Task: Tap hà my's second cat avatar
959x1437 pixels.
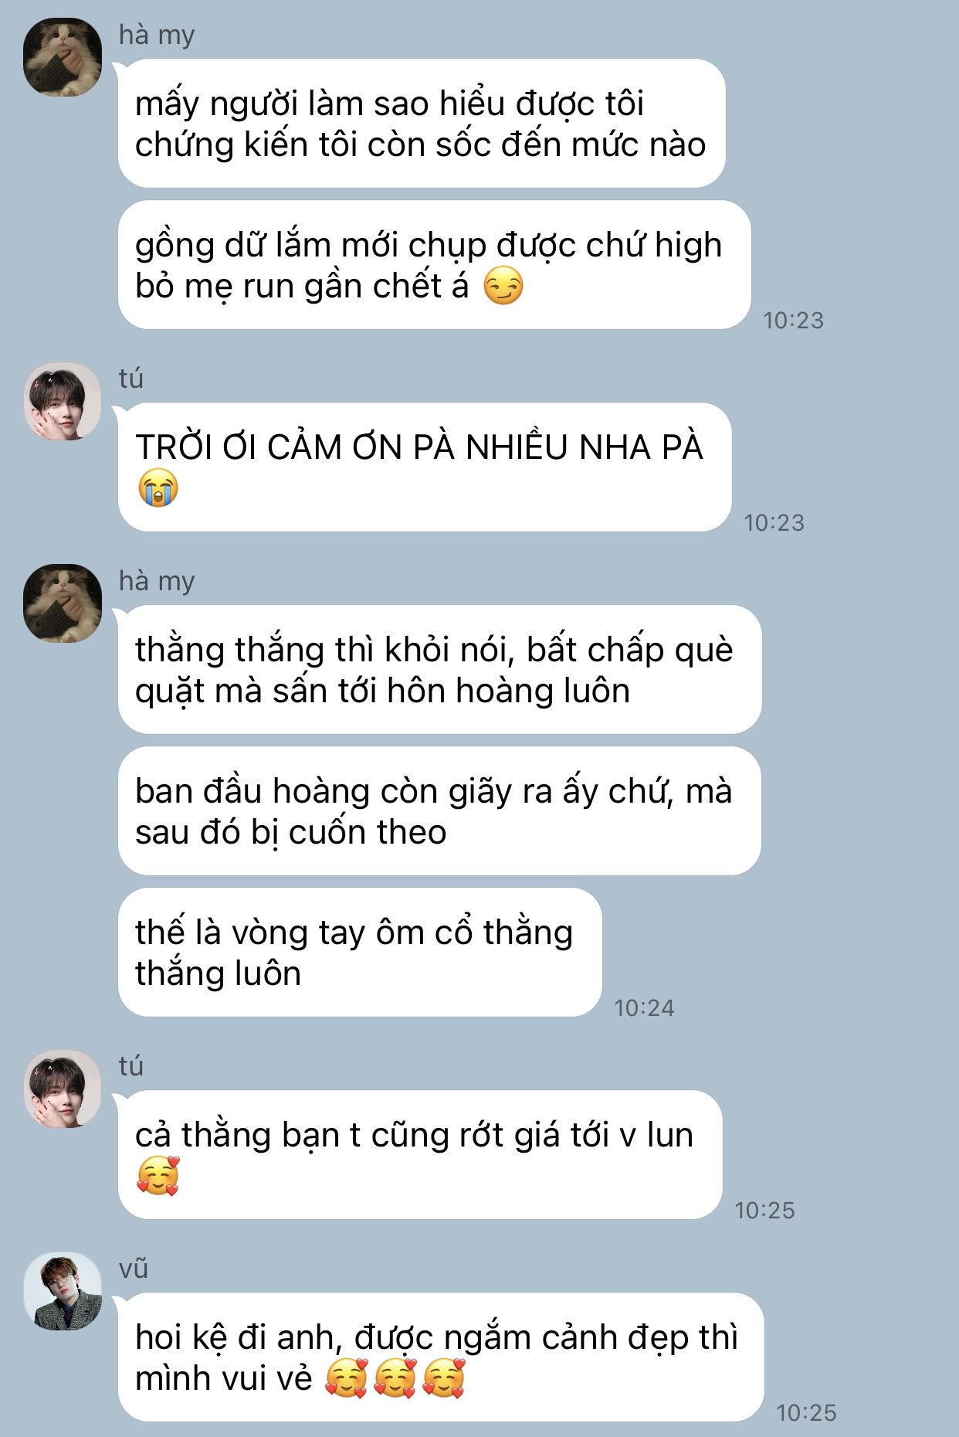Action: click(63, 603)
